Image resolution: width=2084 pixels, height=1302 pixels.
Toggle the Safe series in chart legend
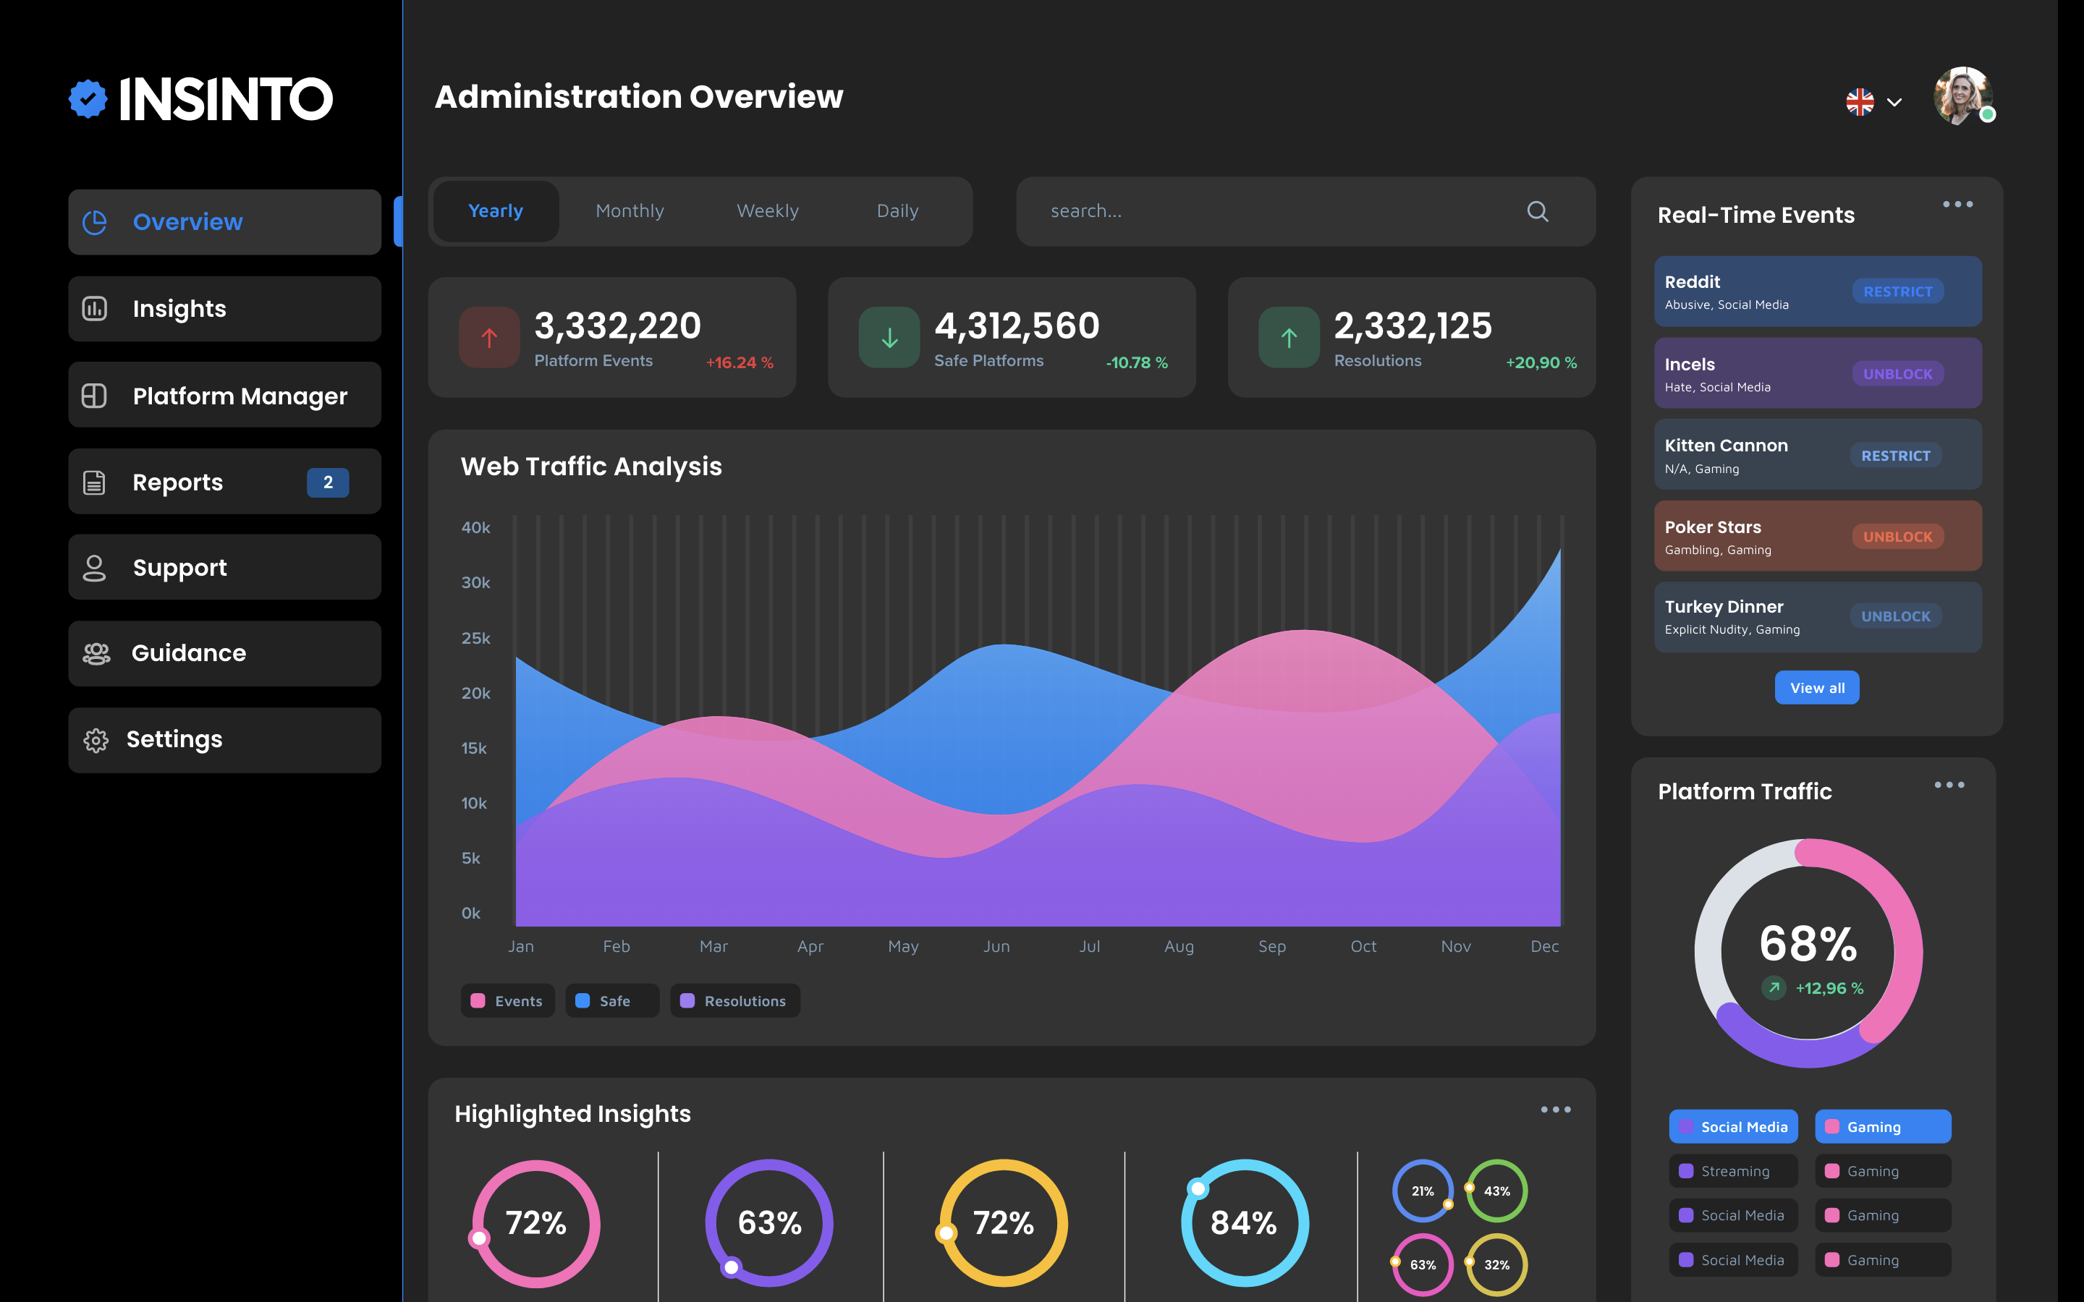(611, 1000)
